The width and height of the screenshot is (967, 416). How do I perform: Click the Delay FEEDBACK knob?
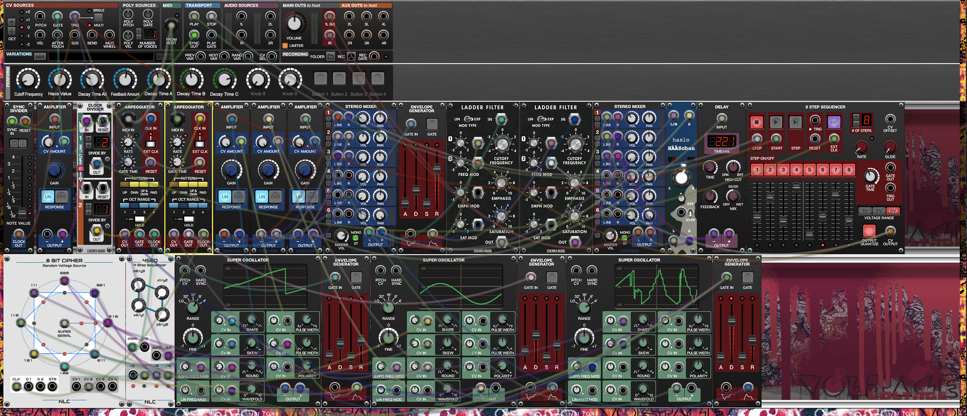pyautogui.click(x=710, y=197)
